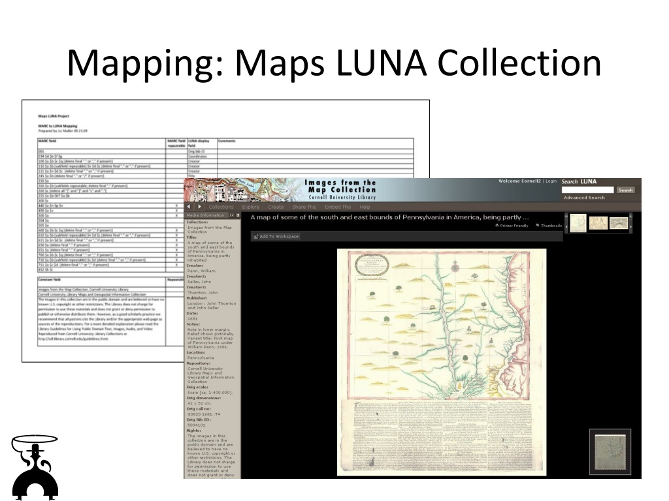
Task: Open the Embed This menu
Action: (x=338, y=207)
